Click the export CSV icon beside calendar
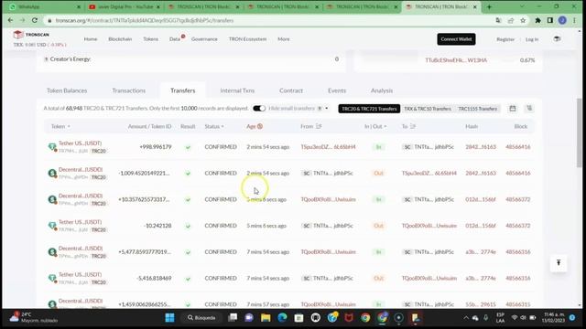The image size is (586, 329). (529, 109)
